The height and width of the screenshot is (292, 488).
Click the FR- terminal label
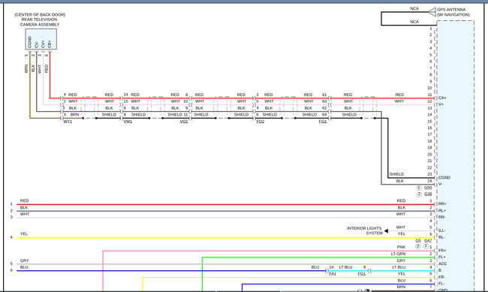tap(442, 277)
